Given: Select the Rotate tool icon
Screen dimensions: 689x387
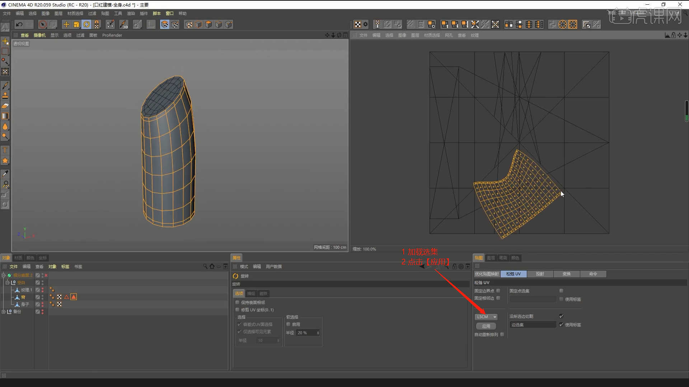Looking at the screenshot, I should 86,24.
